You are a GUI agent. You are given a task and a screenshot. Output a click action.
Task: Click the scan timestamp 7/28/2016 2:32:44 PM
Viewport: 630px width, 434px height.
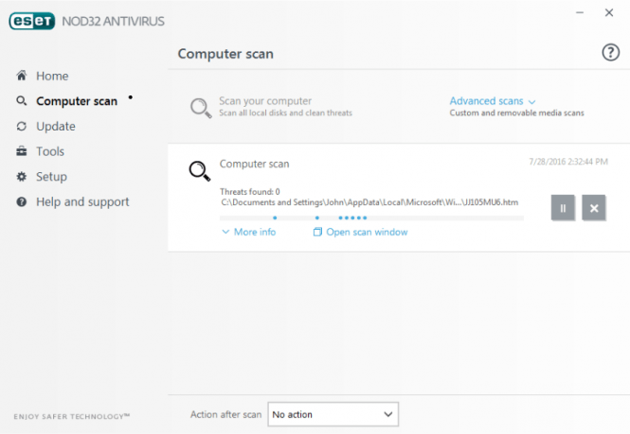click(x=568, y=162)
